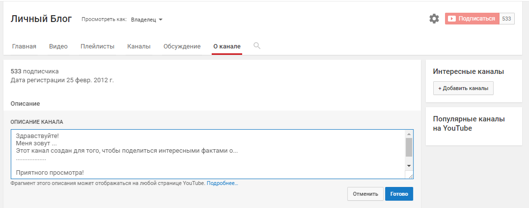This screenshot has height=208, width=529.
Task: Click the red Подписаться subscribe button
Action: point(472,19)
